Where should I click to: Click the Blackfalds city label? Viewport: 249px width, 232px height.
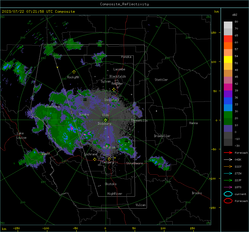click(x=118, y=76)
